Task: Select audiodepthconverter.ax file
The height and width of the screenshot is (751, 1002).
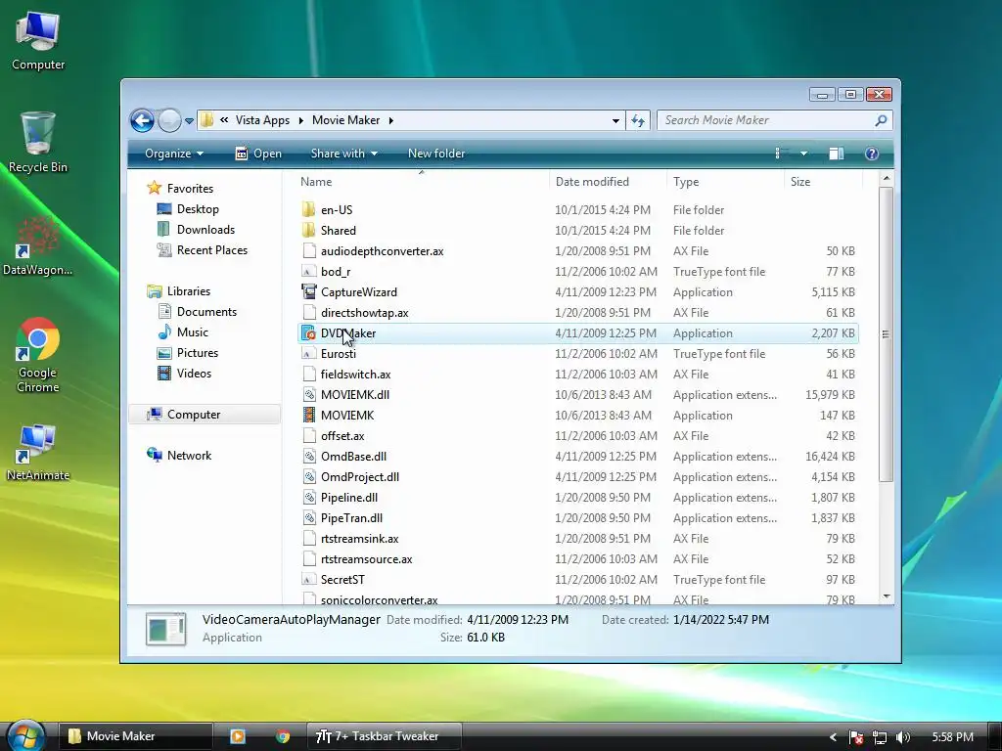Action: (x=577, y=251)
